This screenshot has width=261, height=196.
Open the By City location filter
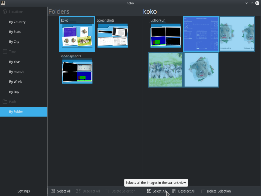[x=24, y=42]
